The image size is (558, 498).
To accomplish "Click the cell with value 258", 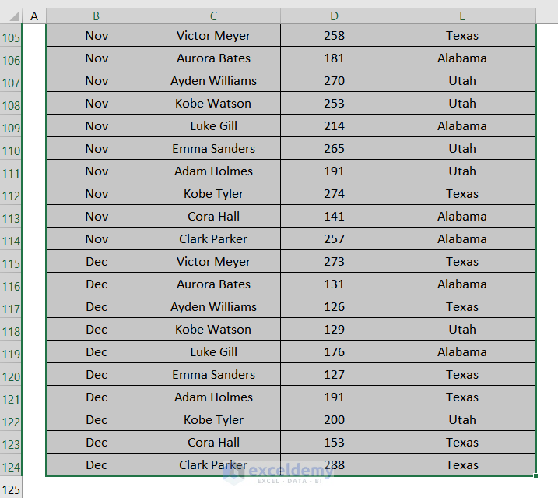I will [334, 36].
